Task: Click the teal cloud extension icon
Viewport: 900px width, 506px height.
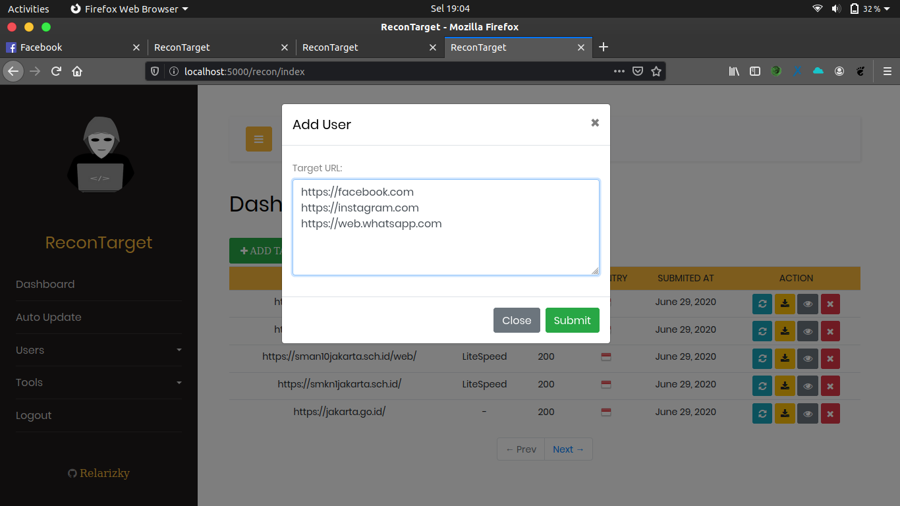Action: coord(818,70)
